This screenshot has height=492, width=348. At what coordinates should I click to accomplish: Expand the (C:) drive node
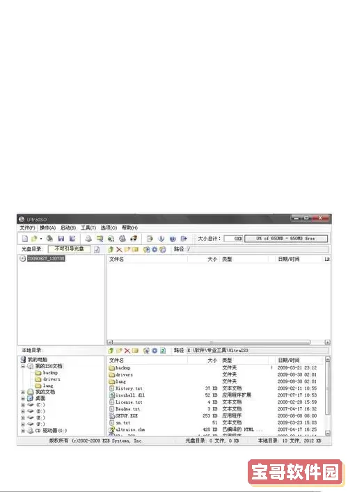point(22,405)
